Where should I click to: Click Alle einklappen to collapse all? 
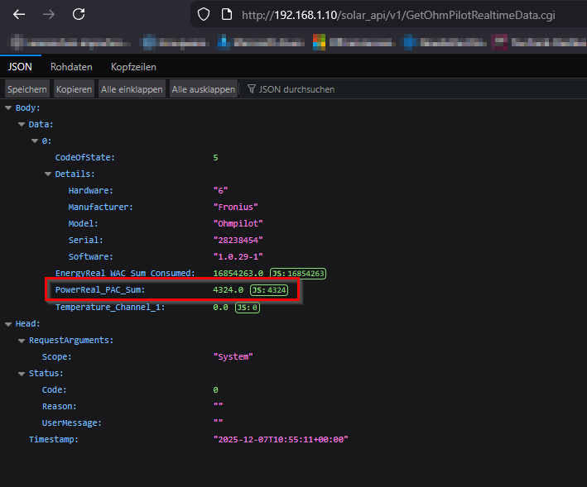[132, 89]
